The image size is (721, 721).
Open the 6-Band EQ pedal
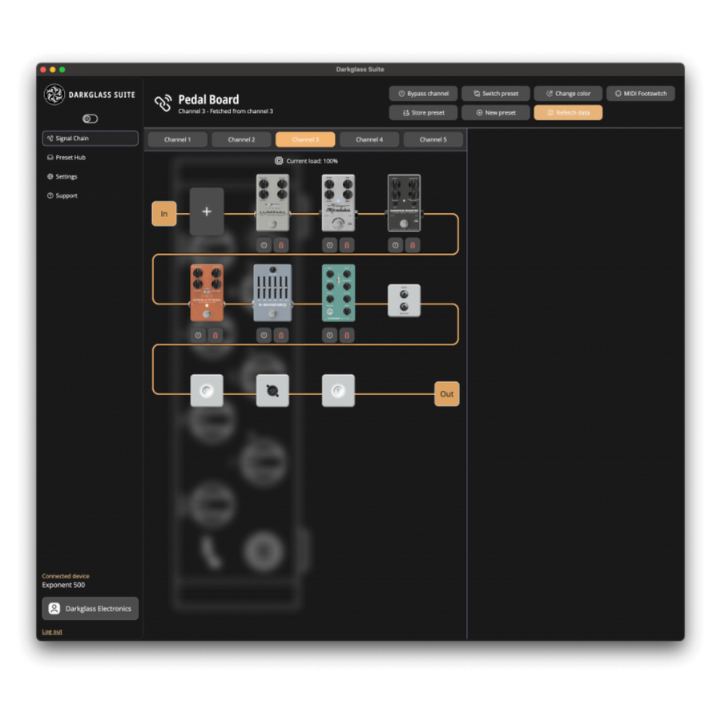pyautogui.click(x=272, y=292)
